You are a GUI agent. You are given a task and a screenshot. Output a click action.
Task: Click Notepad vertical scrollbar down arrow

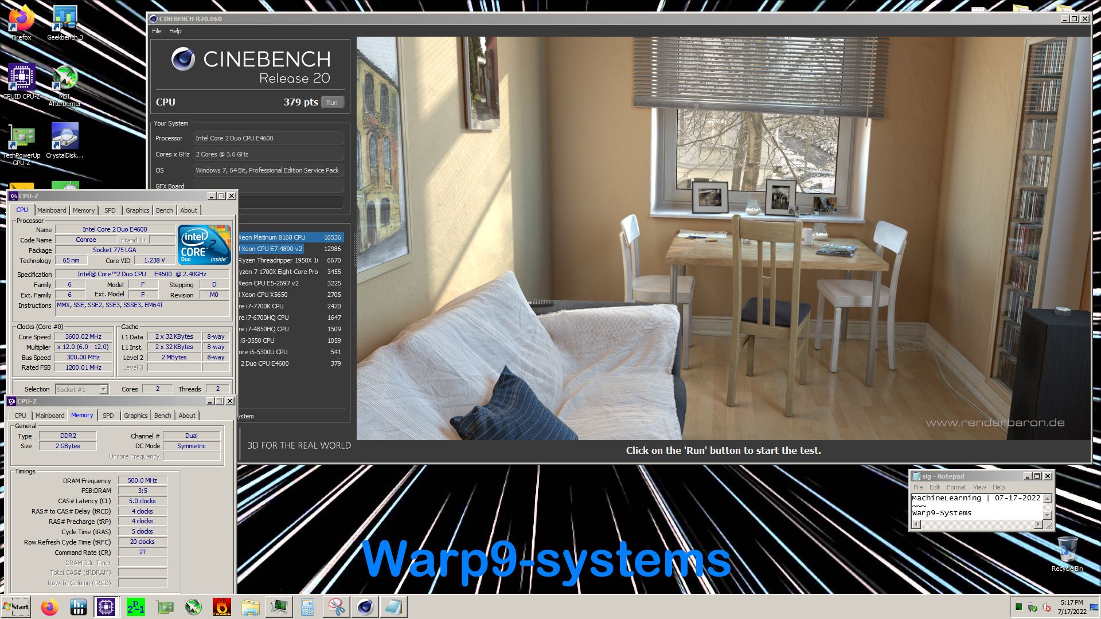1048,515
